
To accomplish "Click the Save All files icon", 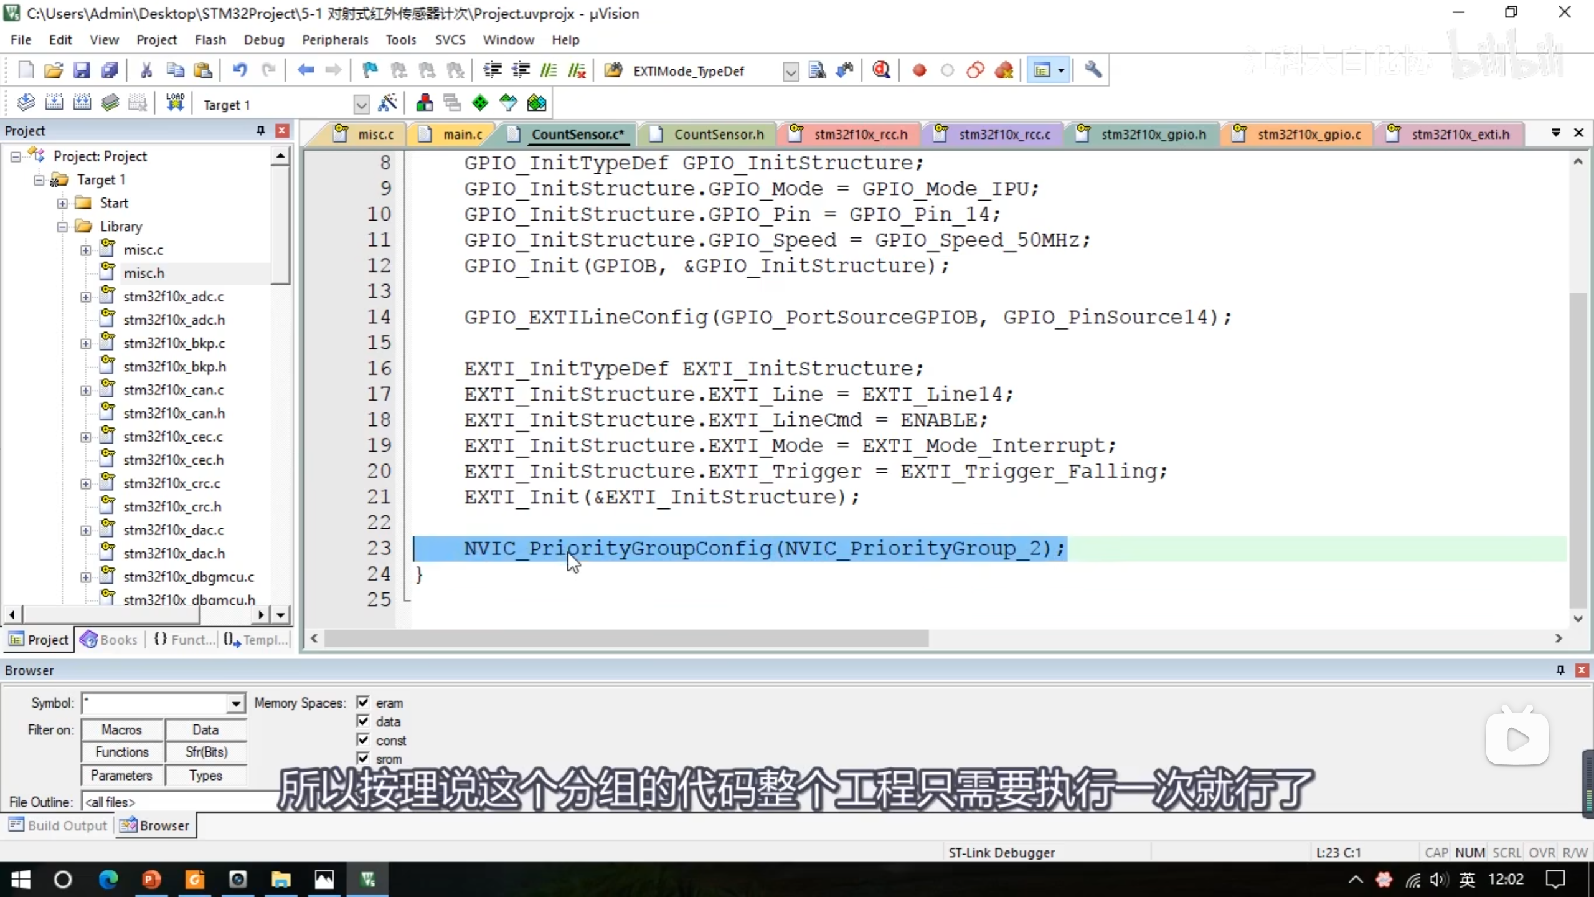I will pos(110,70).
